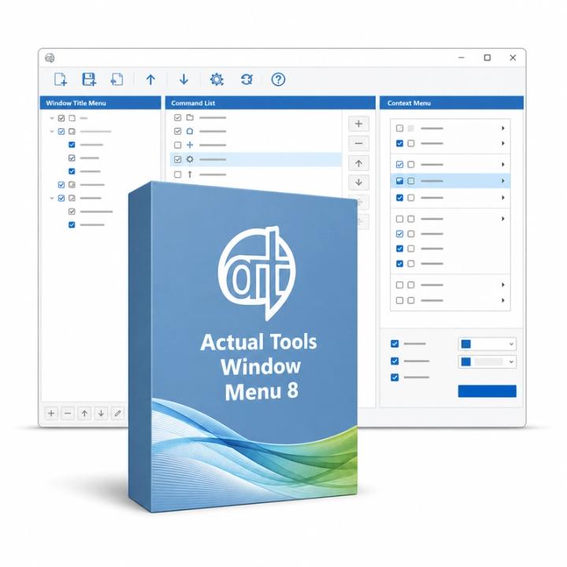567x567 pixels.
Task: Click the move down button beside Command List
Action: [358, 182]
